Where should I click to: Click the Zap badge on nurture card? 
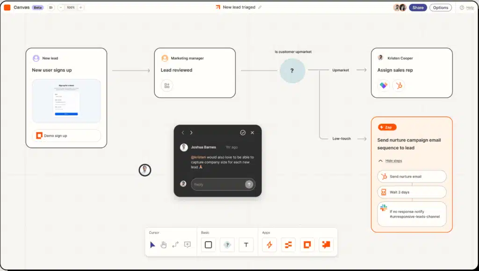tap(386, 127)
